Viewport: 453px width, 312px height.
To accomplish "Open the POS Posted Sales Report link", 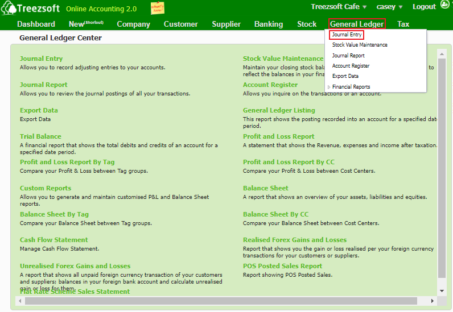I will (x=282, y=266).
